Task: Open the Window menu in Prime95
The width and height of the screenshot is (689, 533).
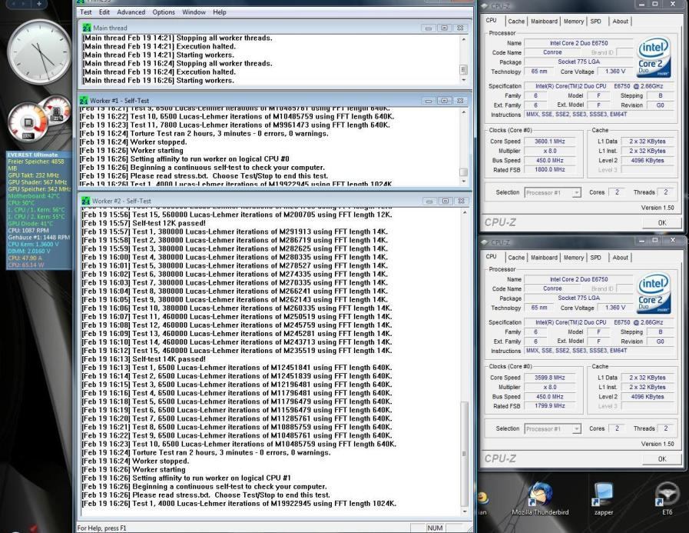Action: click(x=194, y=12)
